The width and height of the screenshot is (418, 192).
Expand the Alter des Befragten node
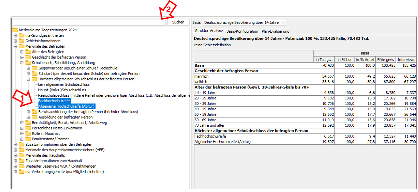click(x=22, y=52)
